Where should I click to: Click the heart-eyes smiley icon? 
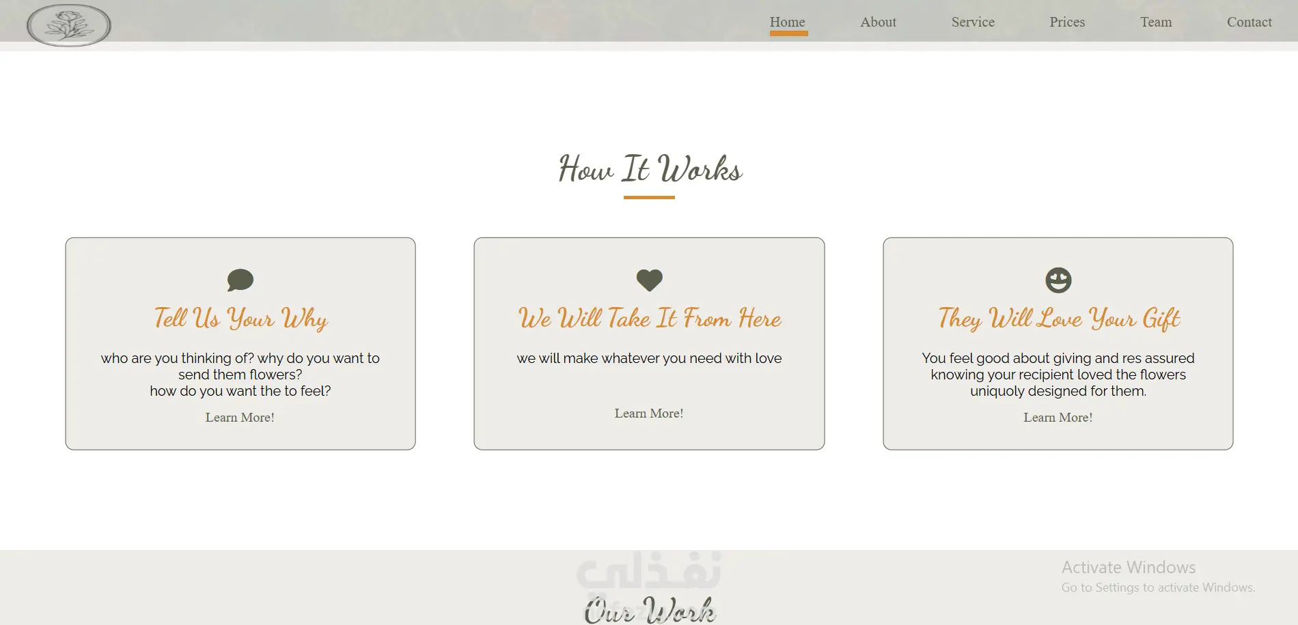pos(1058,280)
